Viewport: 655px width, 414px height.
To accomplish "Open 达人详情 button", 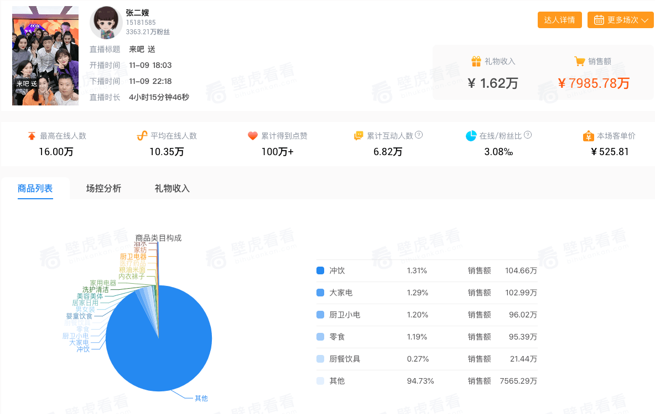I will click(x=559, y=20).
